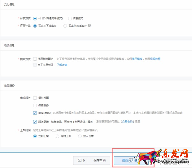The width and height of the screenshot is (192, 168).
Task: Select 立刻上架 listing time
Action: [x=35, y=136]
